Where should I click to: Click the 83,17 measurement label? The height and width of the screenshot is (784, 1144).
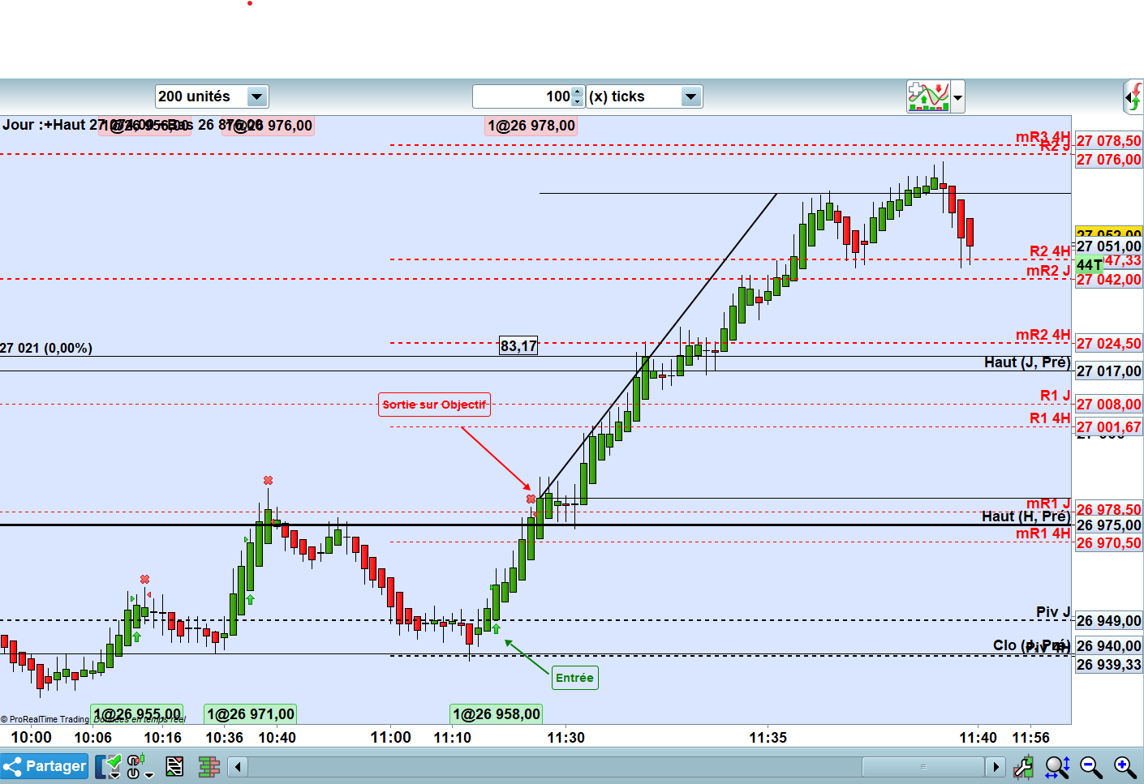[x=518, y=346]
